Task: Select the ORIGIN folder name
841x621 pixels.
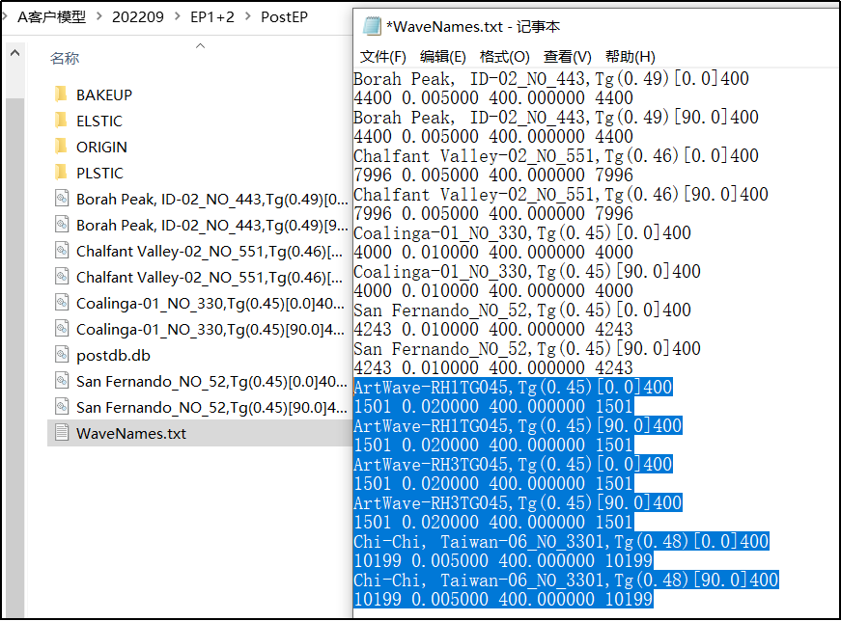Action: (101, 147)
